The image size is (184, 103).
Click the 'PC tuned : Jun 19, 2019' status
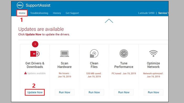124,73
